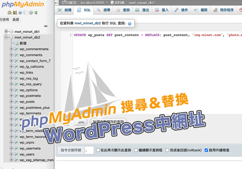This screenshot has height=169, width=242.
Task: Click the new table icon beside 新增
Action: [16, 43]
